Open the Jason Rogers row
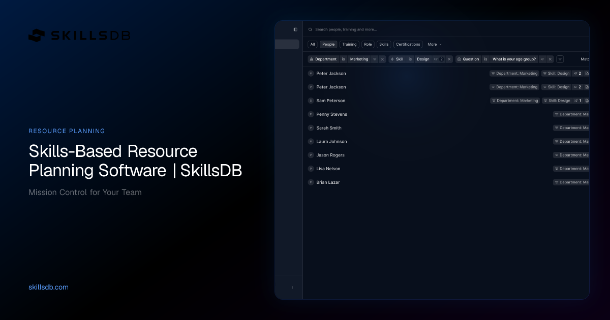The height and width of the screenshot is (320, 610). click(x=446, y=155)
